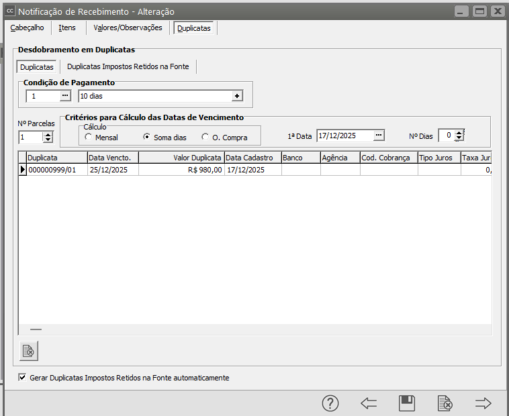Click the delete duplicata icon below grid
This screenshot has width=509, height=416.
point(29,351)
